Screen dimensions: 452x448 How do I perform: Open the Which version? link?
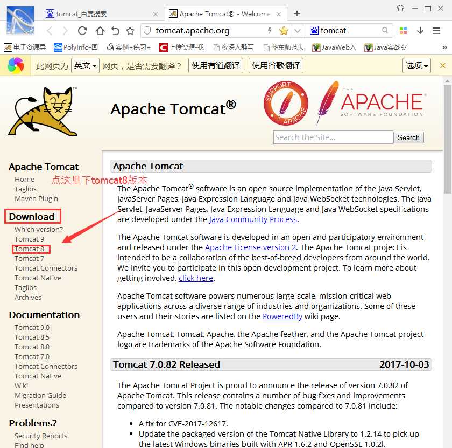[x=39, y=229]
